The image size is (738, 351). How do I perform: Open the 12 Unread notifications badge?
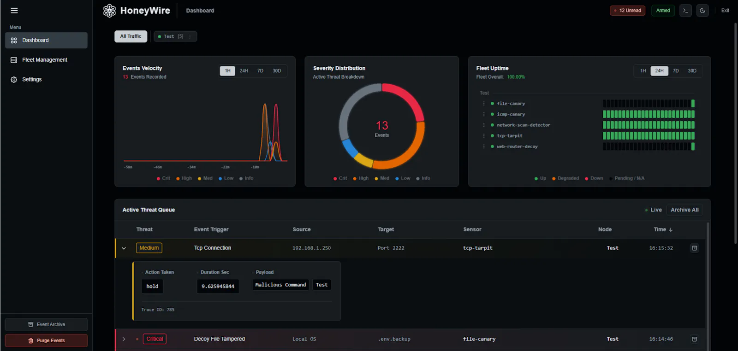(627, 11)
